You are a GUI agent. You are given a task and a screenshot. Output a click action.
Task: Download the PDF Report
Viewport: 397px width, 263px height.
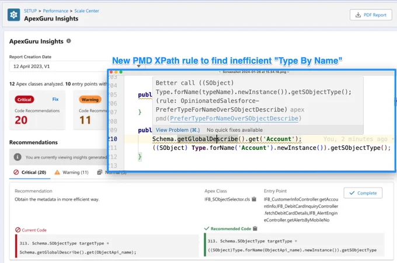click(x=371, y=15)
